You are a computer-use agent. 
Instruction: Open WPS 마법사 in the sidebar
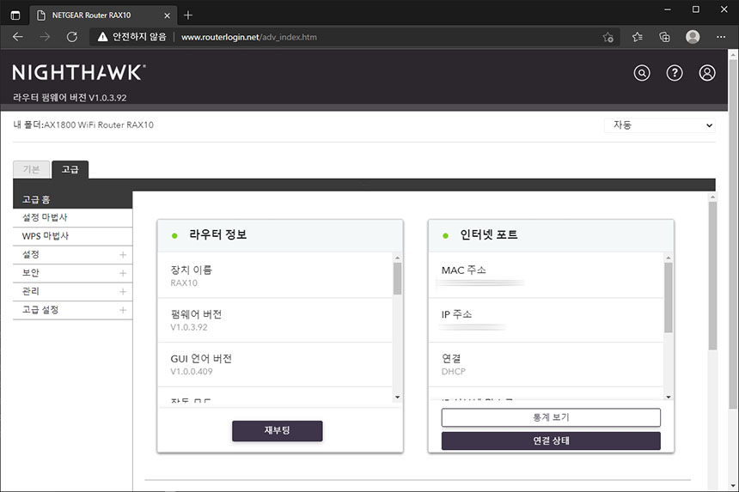click(72, 236)
